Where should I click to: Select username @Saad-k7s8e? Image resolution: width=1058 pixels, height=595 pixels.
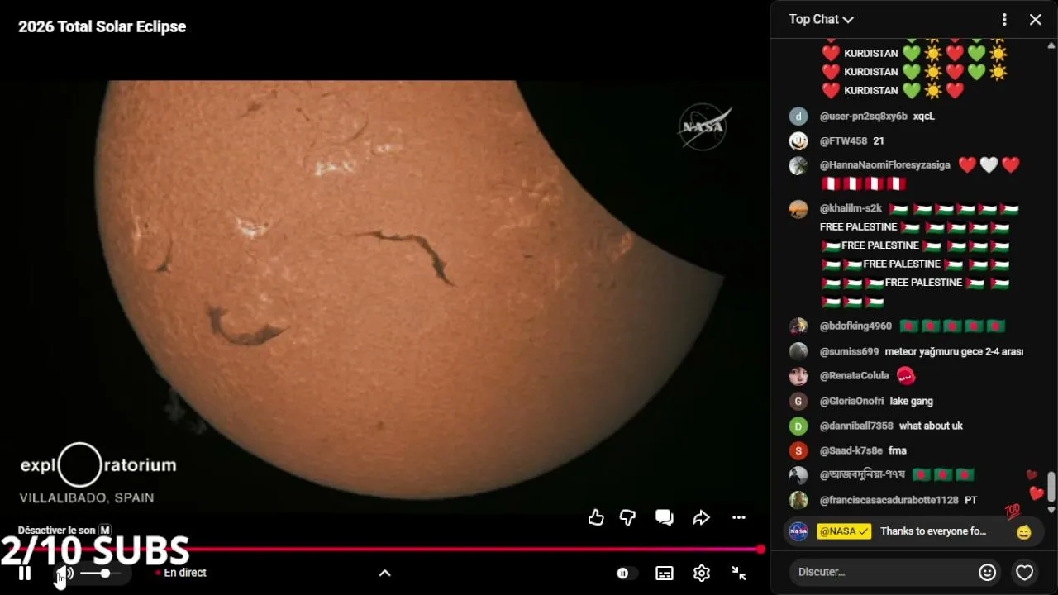851,450
